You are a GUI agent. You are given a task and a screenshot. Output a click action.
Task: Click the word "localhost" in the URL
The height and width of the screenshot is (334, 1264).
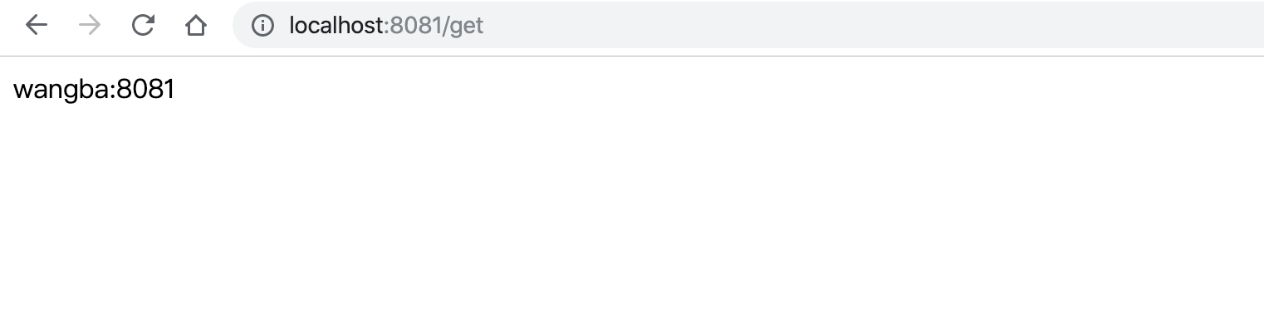coord(336,26)
